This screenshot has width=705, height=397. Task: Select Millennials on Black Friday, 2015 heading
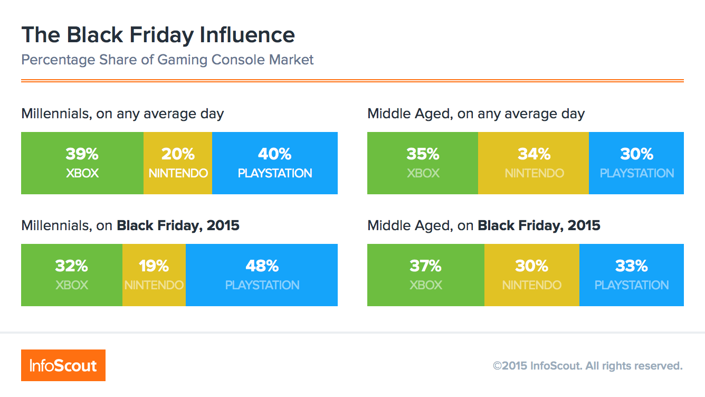[130, 226]
